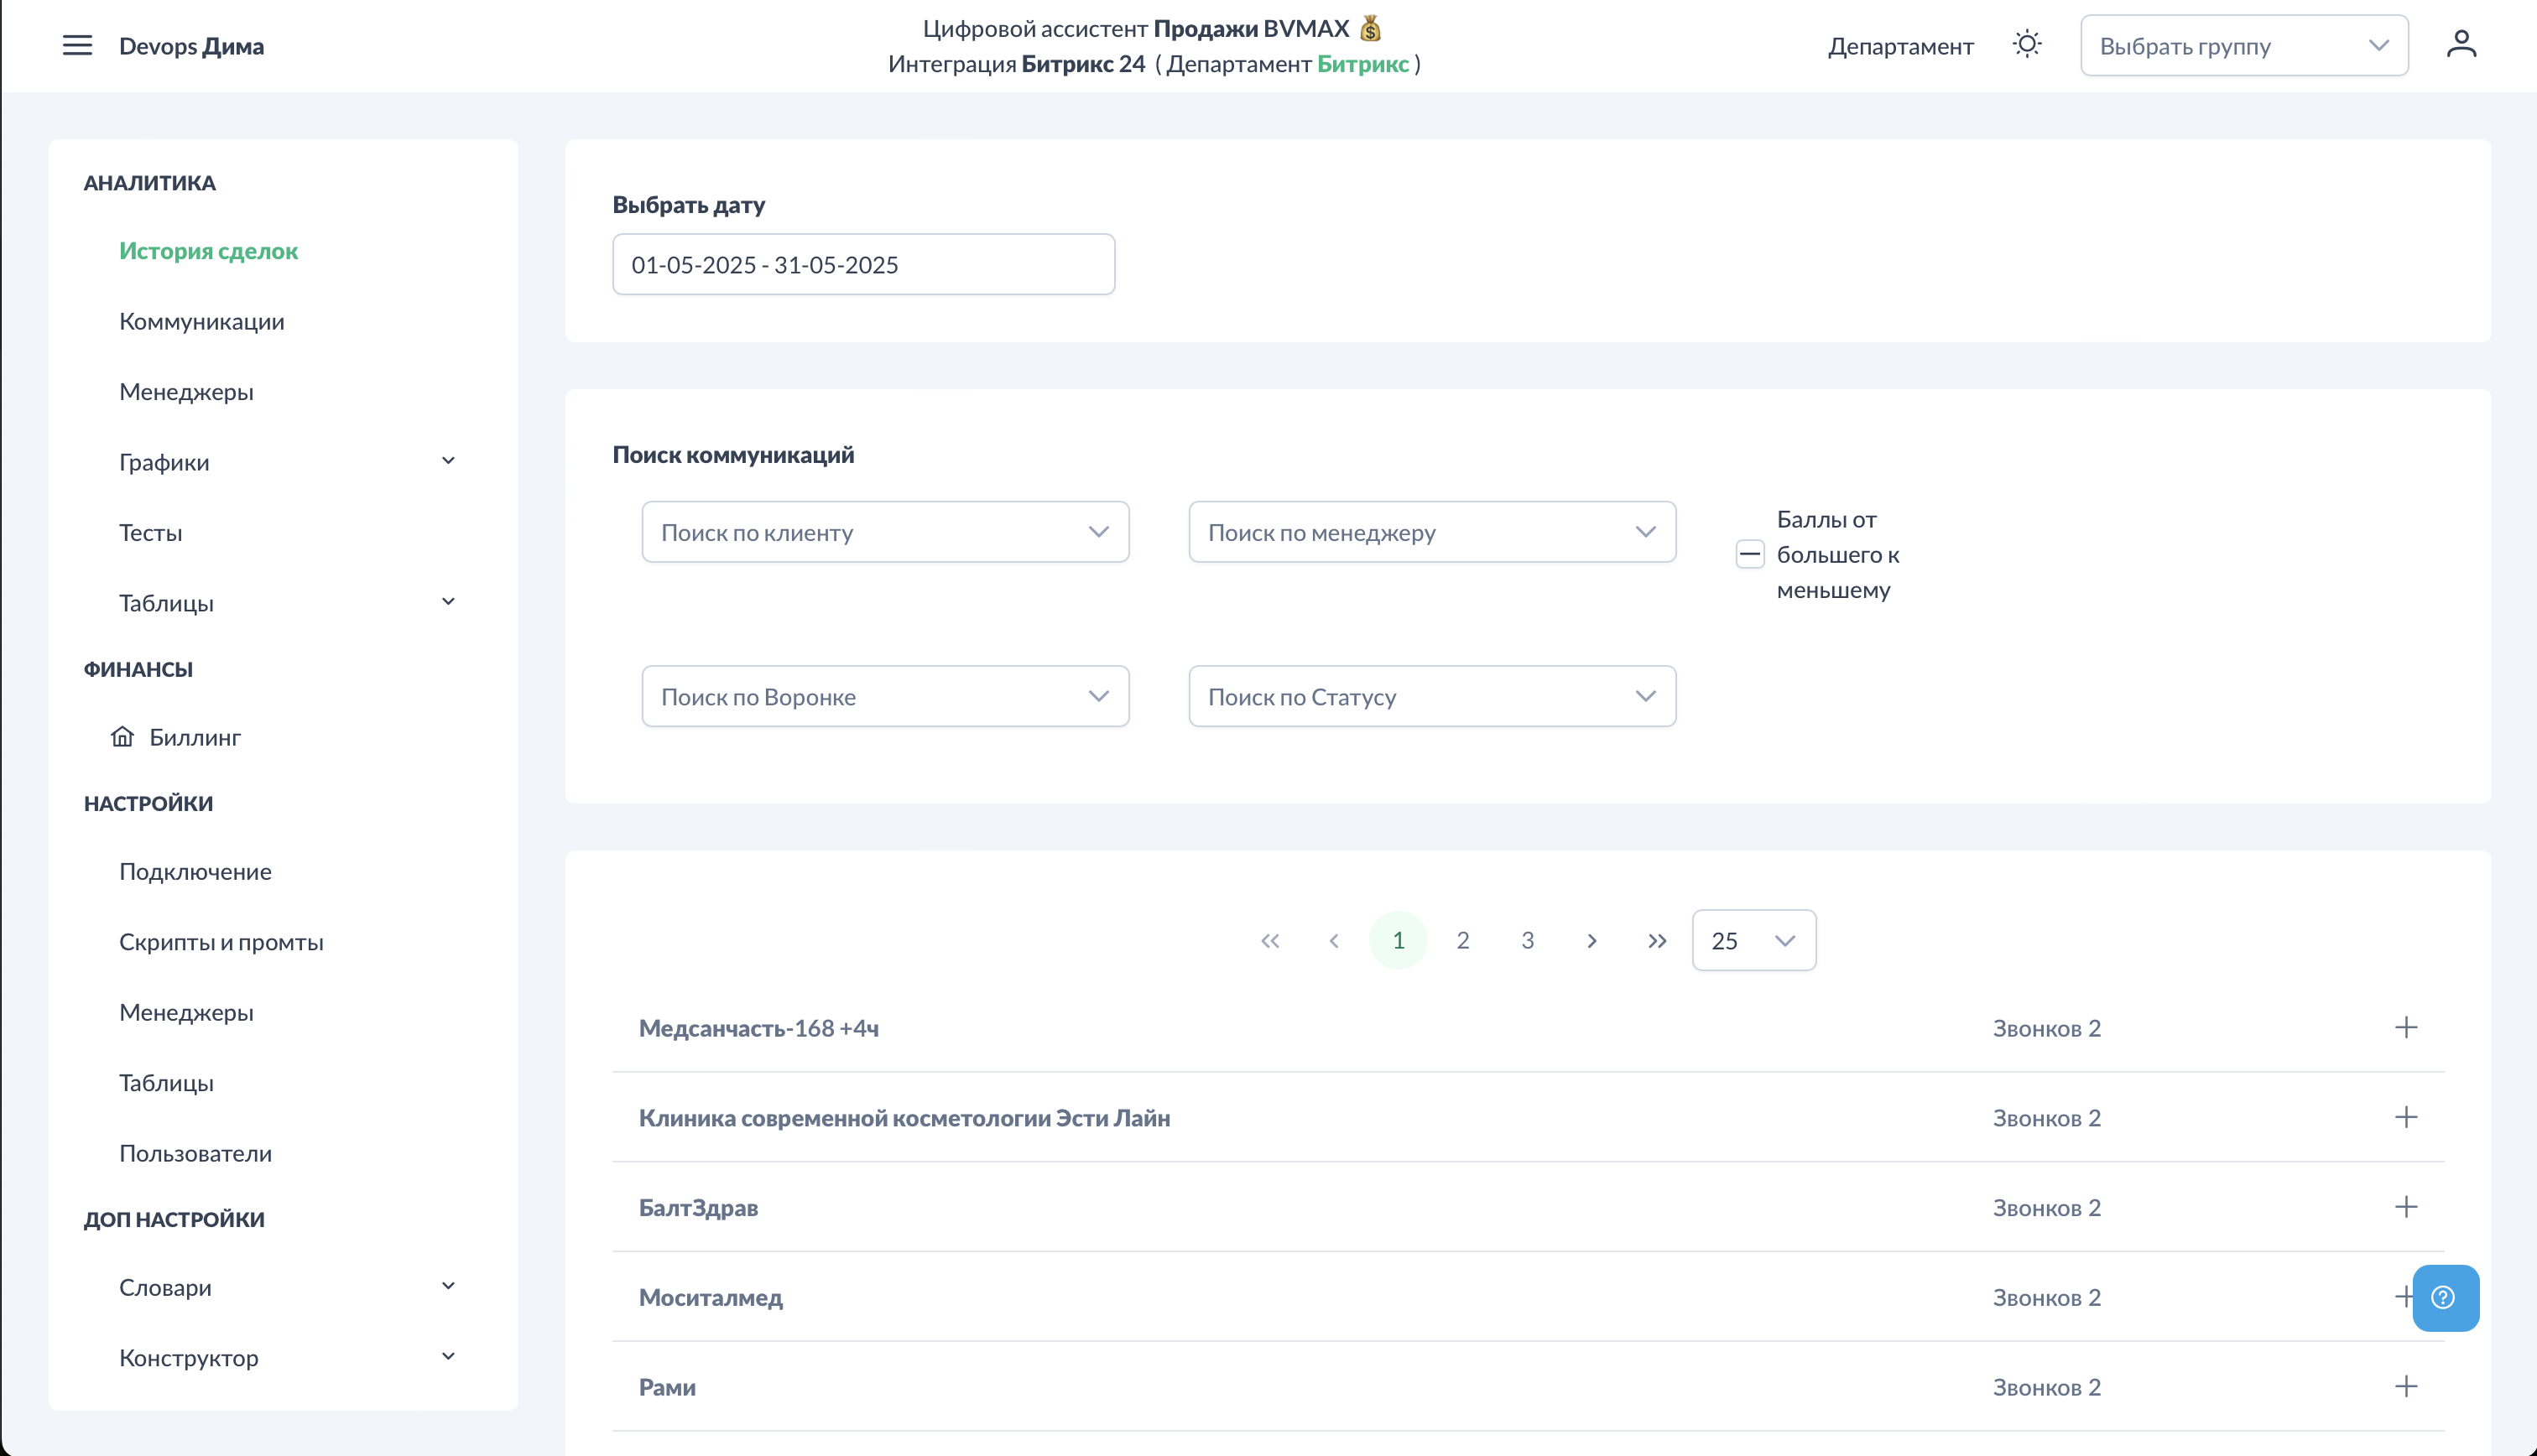Screen dimensions: 2537x1456
Task: Expand the Словари sidebar section
Action: click(x=448, y=1286)
